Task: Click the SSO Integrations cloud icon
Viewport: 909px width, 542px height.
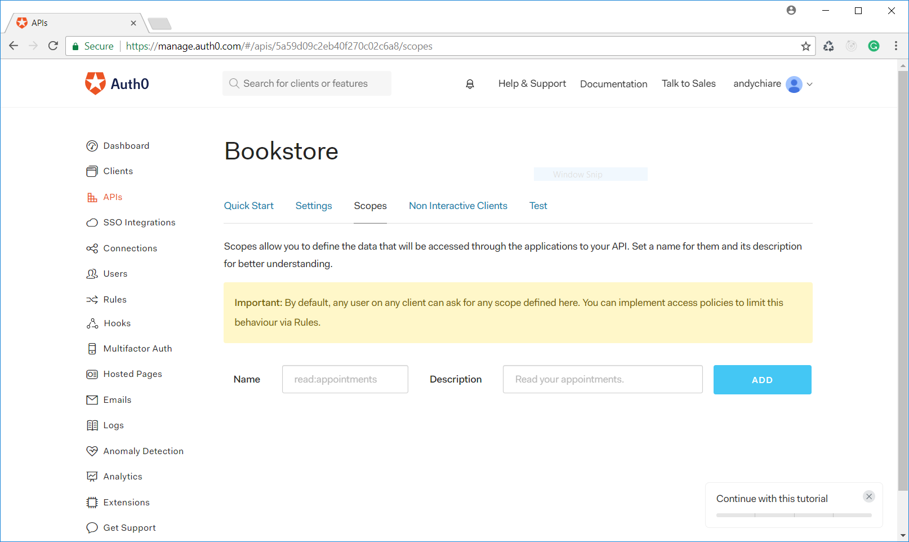Action: [92, 223]
